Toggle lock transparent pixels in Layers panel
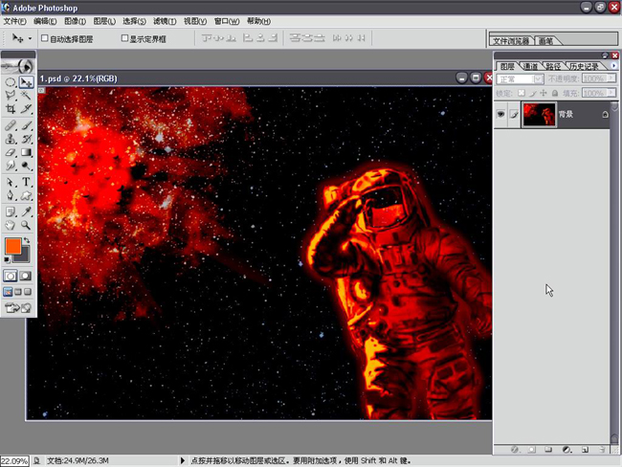 (522, 93)
